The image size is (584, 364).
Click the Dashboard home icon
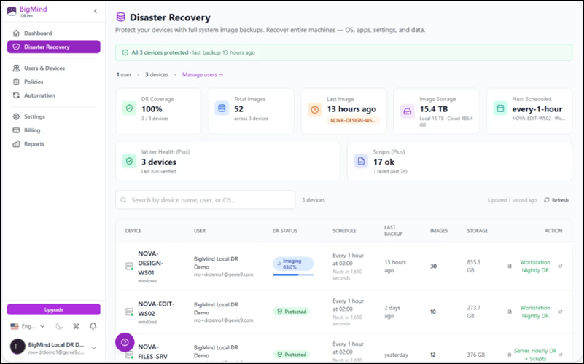[16, 33]
